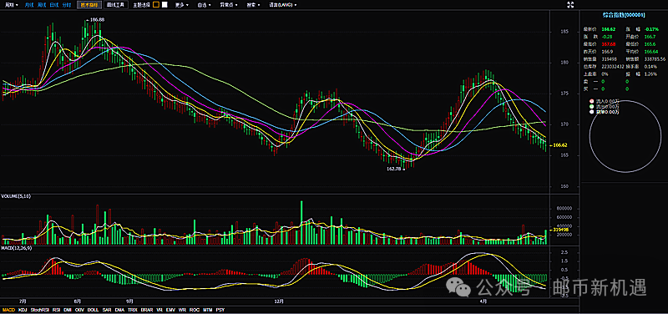Select the MTM indicator tab
668x314 pixels.
(x=208, y=310)
